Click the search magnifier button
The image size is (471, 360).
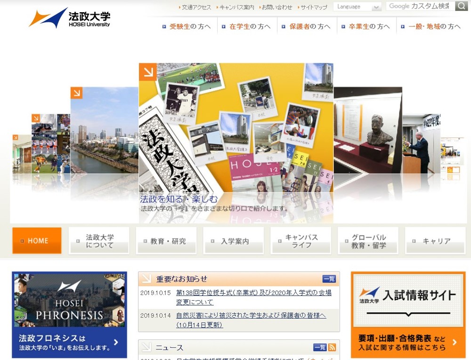(x=461, y=6)
